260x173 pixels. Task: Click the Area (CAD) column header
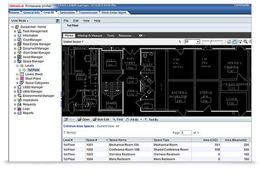[x=206, y=140]
